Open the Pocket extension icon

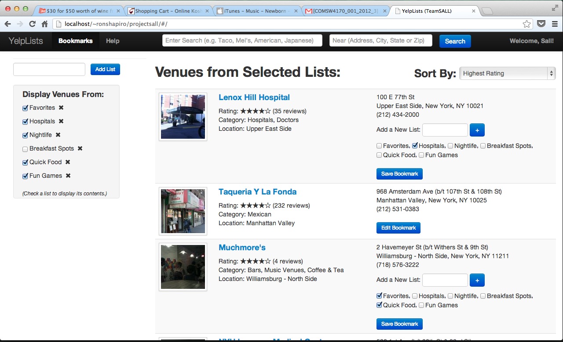542,24
